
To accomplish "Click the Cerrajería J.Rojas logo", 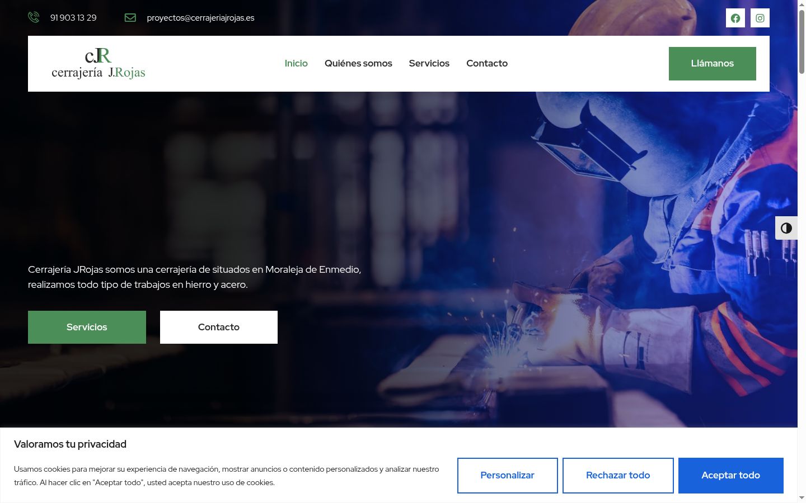I will tap(99, 63).
